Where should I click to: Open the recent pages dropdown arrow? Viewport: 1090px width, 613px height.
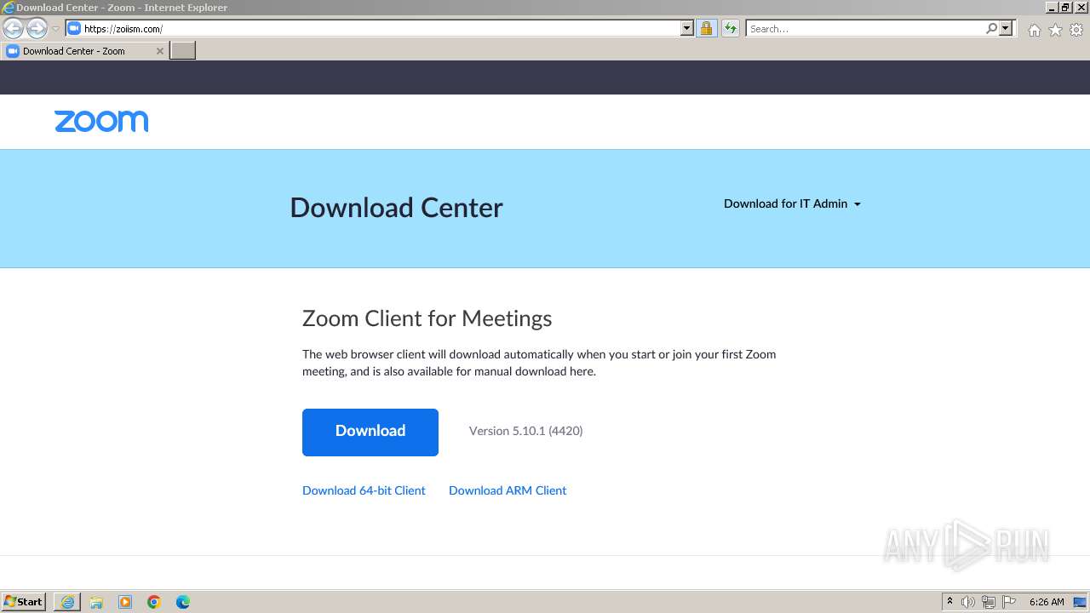coord(55,29)
